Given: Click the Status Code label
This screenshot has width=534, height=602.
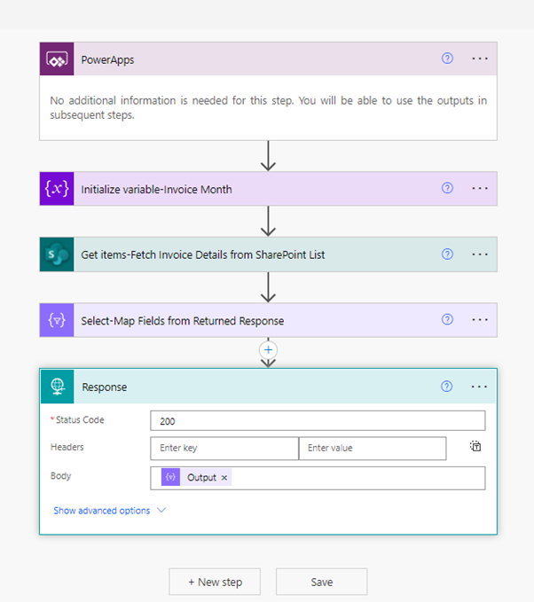Looking at the screenshot, I should tap(80, 419).
